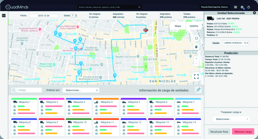
Task: Click the pin icon beside Información de carga
Action: [x=198, y=90]
